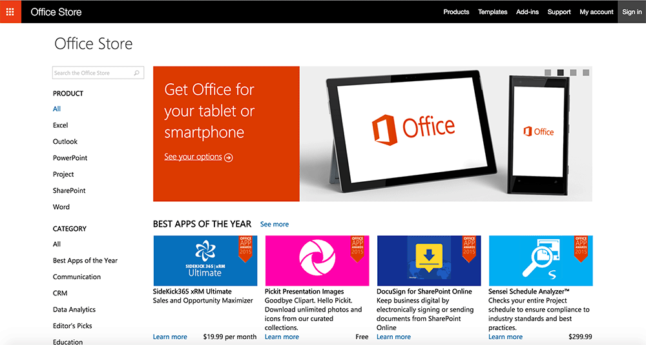646x345 pixels.
Task: Select the fourth carousel indicator square
Action: pos(586,72)
